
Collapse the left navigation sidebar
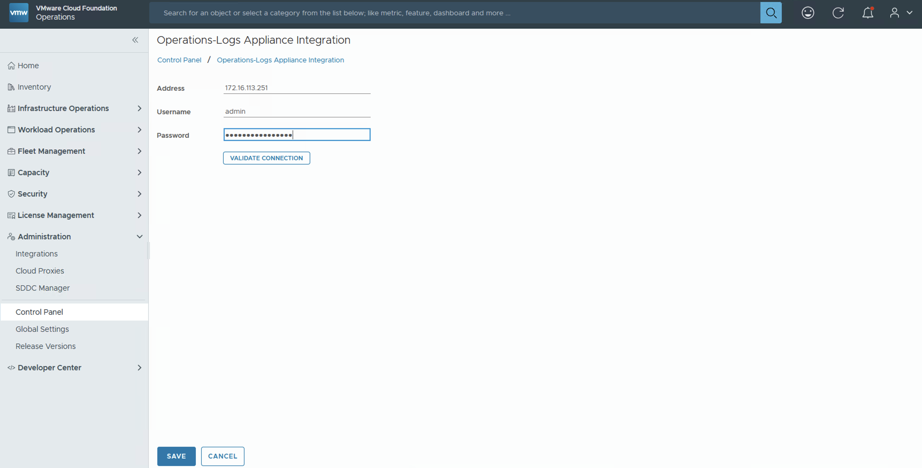[x=135, y=40]
